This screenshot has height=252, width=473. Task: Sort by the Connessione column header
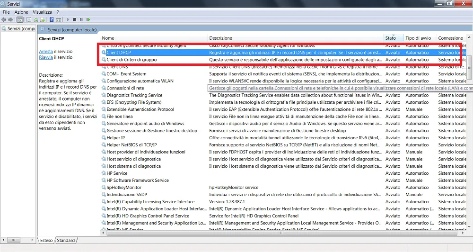(451, 38)
